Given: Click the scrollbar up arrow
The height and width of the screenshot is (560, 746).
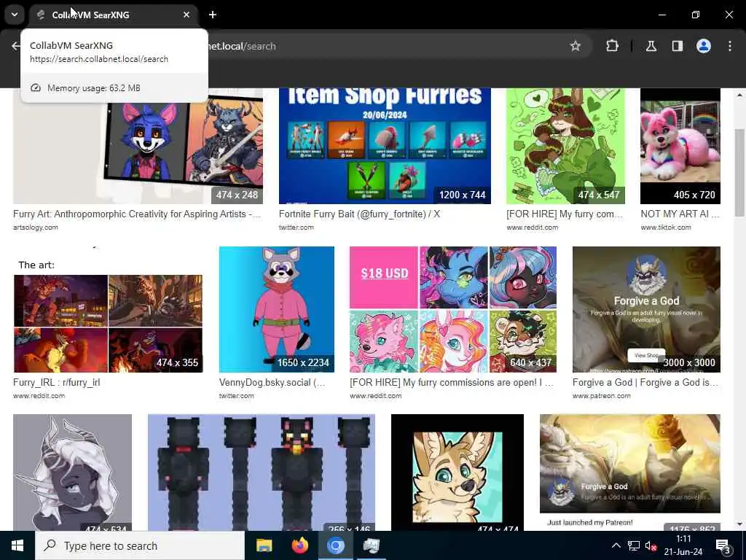Looking at the screenshot, I should [x=739, y=95].
